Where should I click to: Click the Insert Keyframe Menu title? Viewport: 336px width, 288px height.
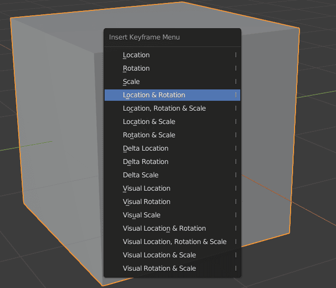144,37
